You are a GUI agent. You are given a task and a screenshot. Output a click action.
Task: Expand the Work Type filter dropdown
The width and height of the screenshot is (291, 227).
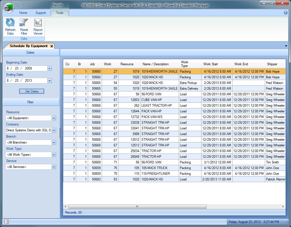pos(54,155)
